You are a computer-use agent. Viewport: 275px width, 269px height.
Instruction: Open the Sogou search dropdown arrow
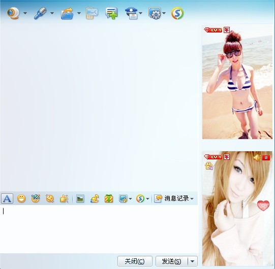(147, 199)
